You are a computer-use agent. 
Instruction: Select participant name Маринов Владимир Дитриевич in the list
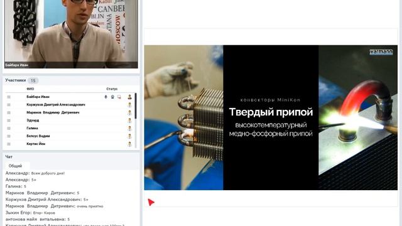point(53,112)
